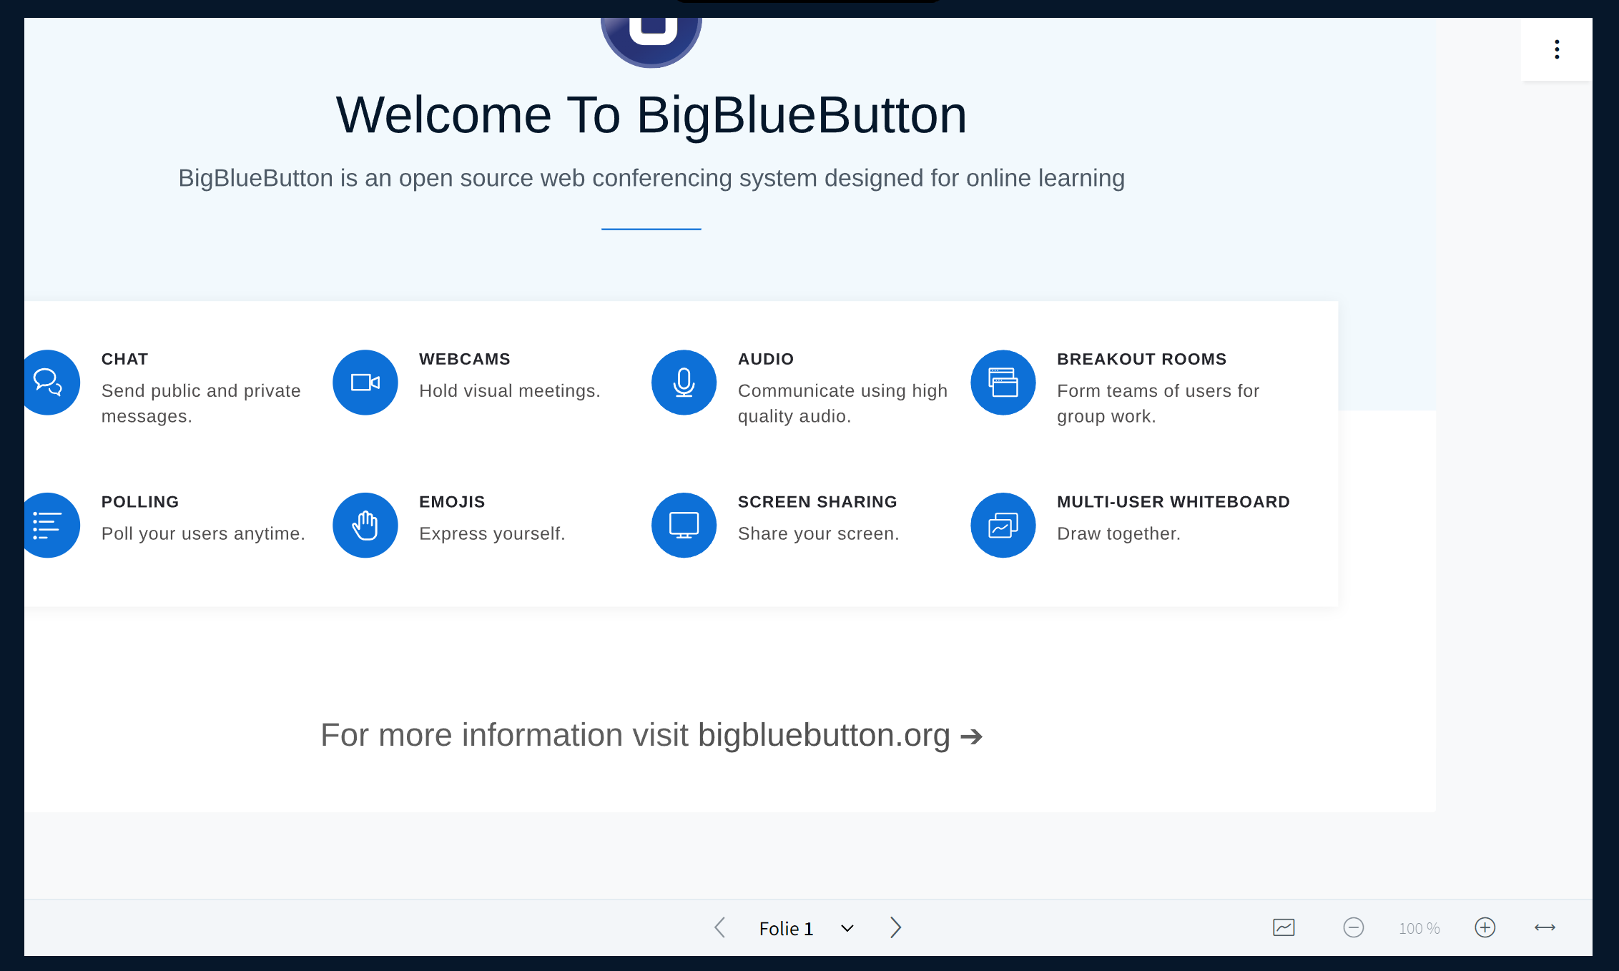
Task: Click the Audio microphone icon on the slide
Action: (684, 382)
